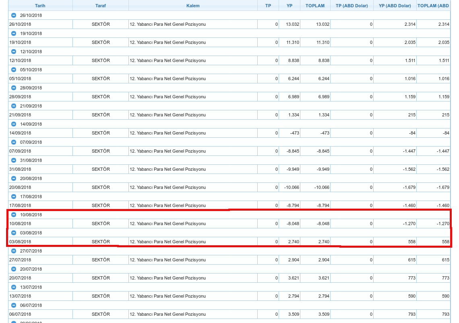Select TOPLAM value 2.740
Image resolution: width=459 pixels, height=323 pixels.
pyautogui.click(x=315, y=242)
